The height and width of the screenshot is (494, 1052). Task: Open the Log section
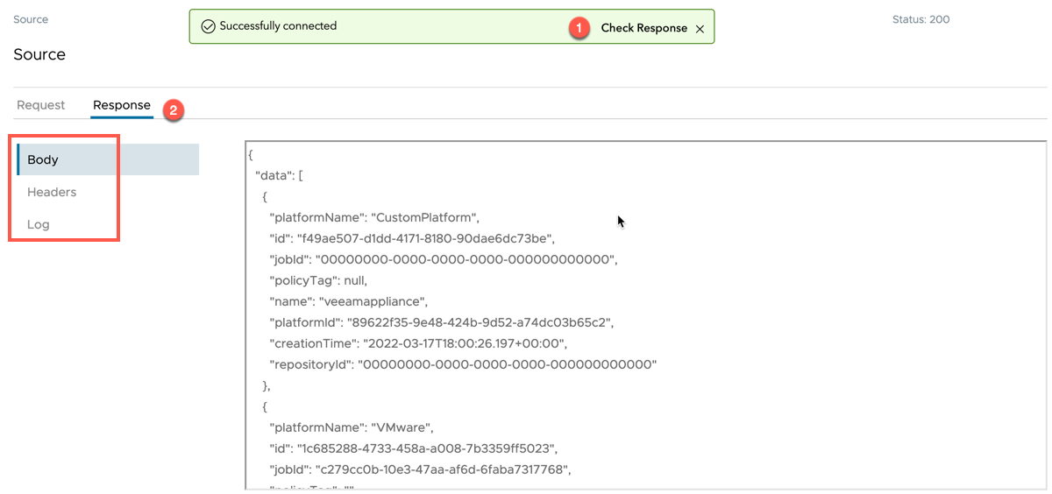pos(39,224)
